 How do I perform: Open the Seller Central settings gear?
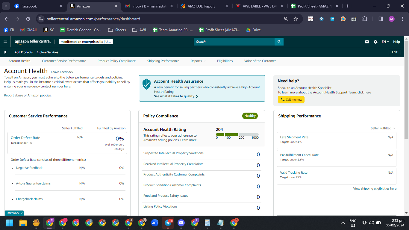click(375, 42)
